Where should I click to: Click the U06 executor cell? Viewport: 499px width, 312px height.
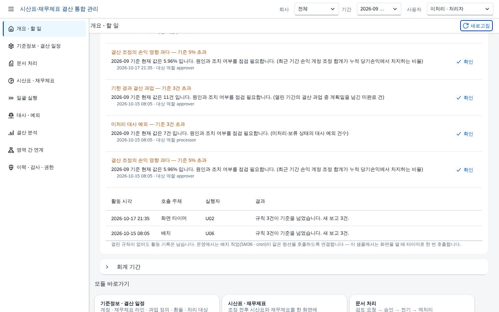click(210, 233)
